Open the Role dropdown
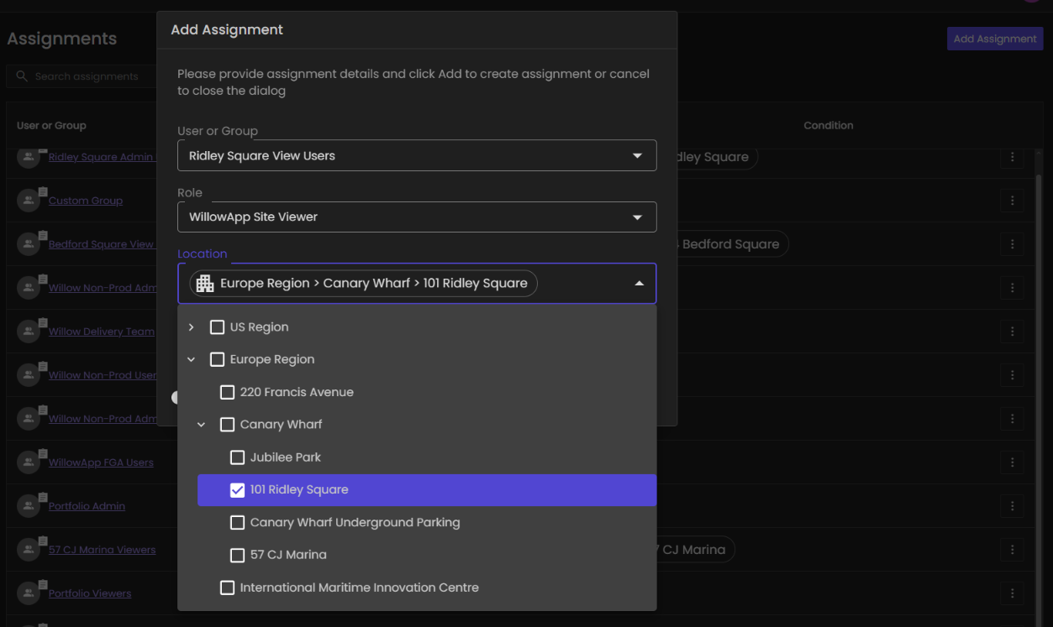 click(x=417, y=217)
